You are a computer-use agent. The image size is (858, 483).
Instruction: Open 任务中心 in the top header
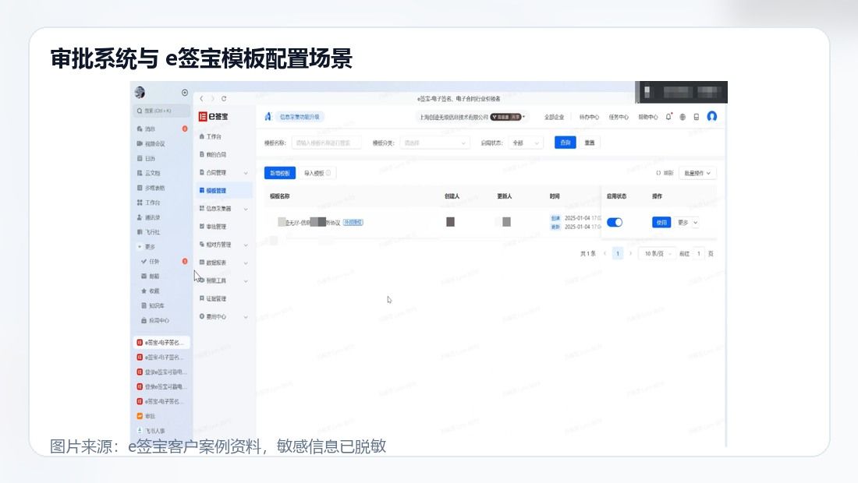click(x=619, y=117)
